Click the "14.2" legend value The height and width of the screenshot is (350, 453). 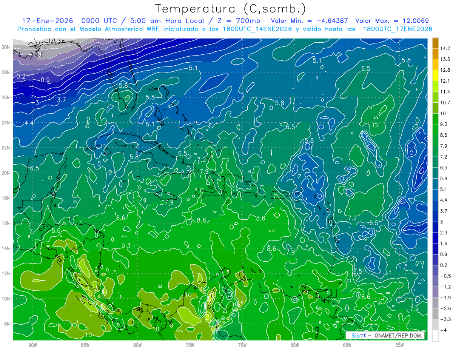(444, 48)
